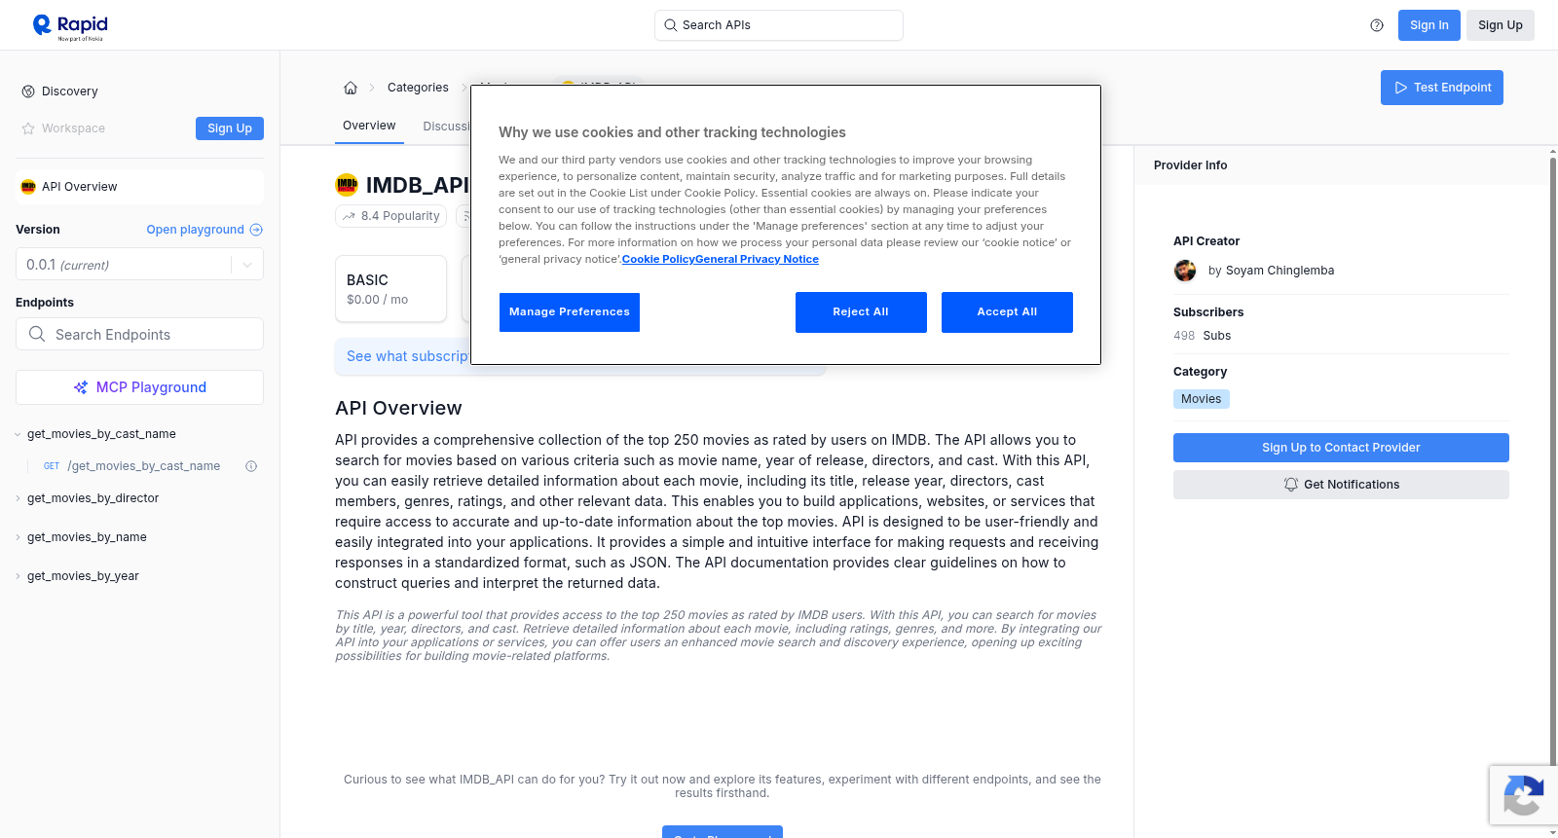The height and width of the screenshot is (838, 1558).
Task: Accept All cookies
Action: tap(1007, 312)
